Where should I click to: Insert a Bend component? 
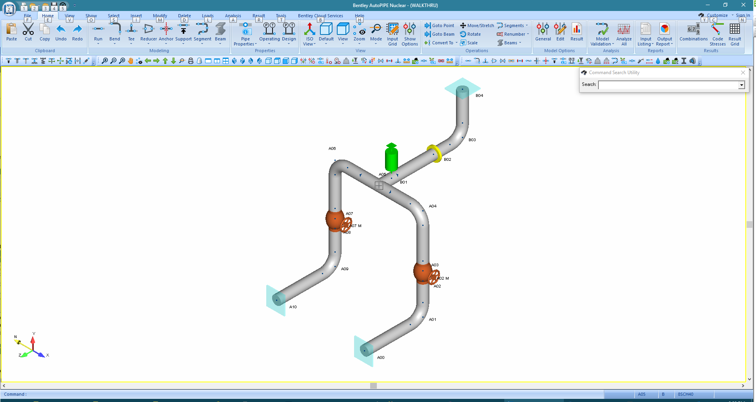click(x=114, y=33)
